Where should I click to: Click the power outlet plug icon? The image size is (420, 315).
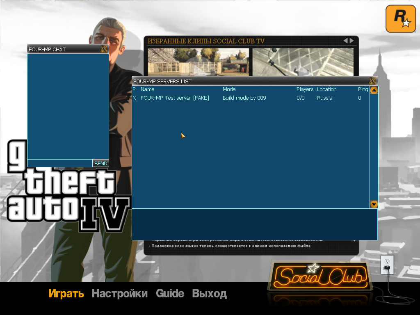tap(387, 265)
